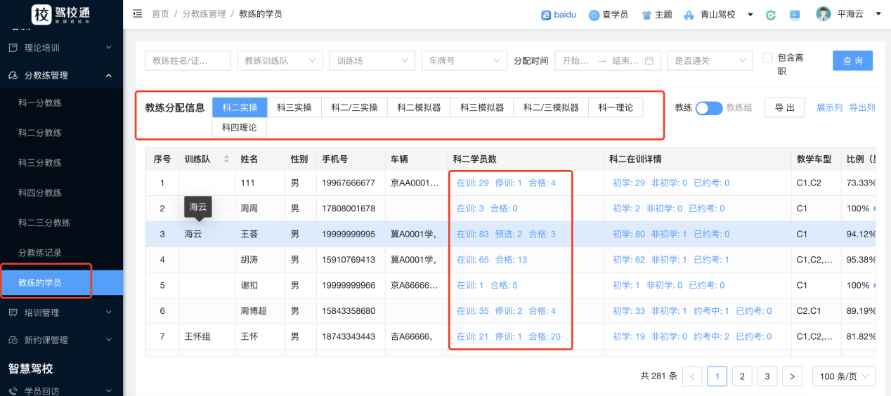Open the 教练训练队 dropdown
The image size is (891, 396).
pos(280,61)
